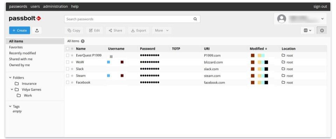Click the All items breadcrumb count badge
This screenshot has width=336, height=139.
[x=83, y=41]
